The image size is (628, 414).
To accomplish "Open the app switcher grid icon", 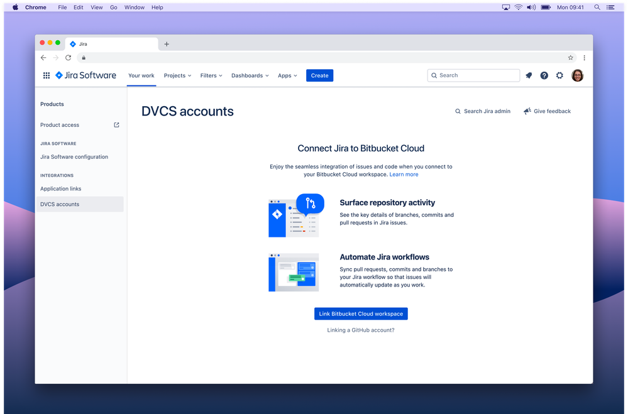I will click(x=47, y=75).
